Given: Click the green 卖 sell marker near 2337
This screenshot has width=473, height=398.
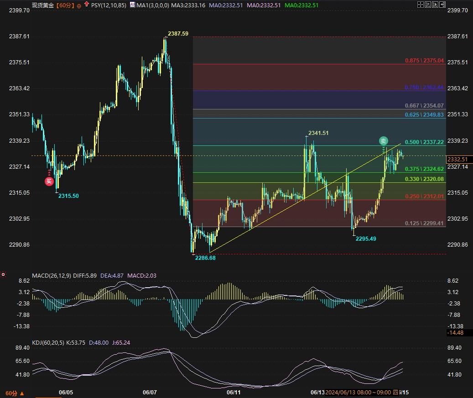Looking at the screenshot, I should click(x=384, y=141).
